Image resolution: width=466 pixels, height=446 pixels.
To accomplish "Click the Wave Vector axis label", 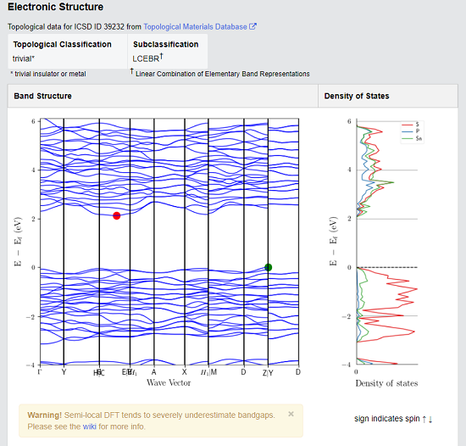I will [169, 382].
